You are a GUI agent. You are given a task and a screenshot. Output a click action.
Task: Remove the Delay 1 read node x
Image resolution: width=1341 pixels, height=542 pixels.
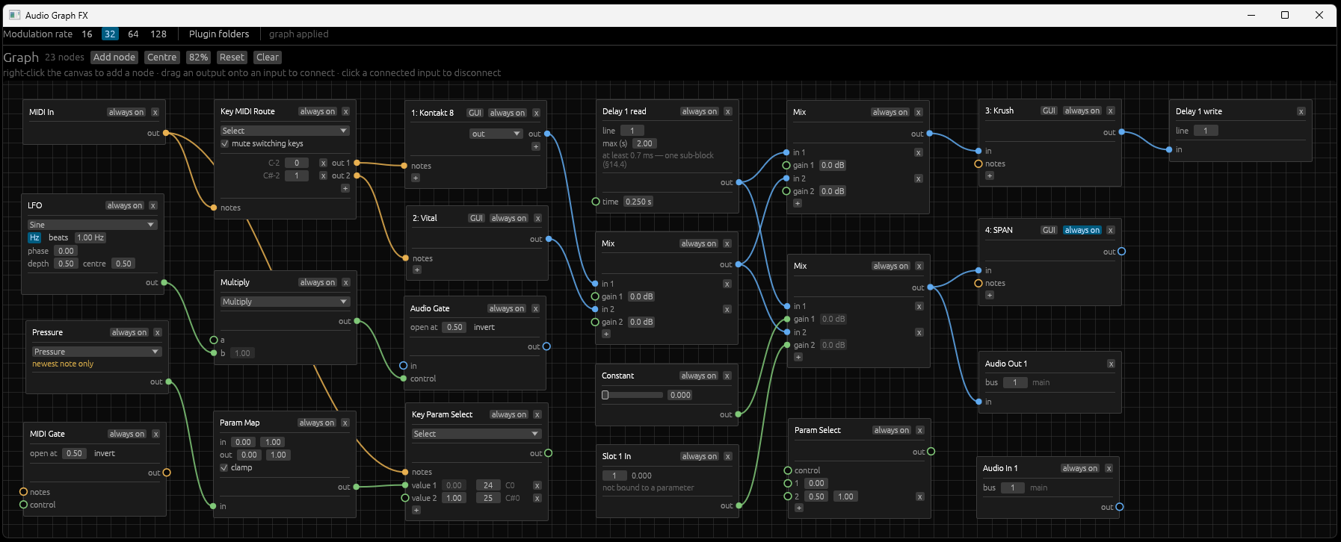pos(727,111)
